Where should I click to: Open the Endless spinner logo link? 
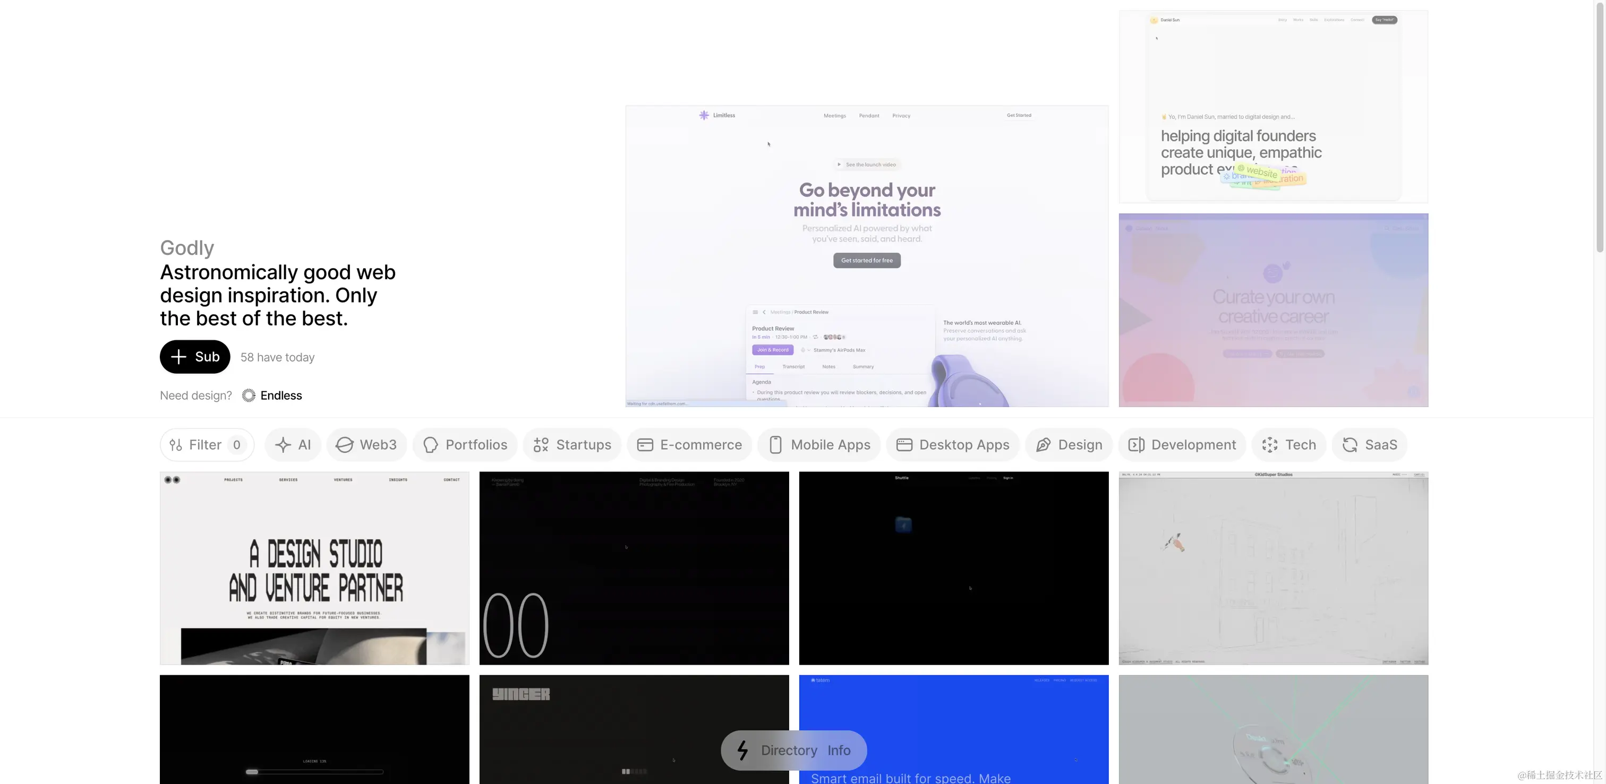tap(249, 396)
